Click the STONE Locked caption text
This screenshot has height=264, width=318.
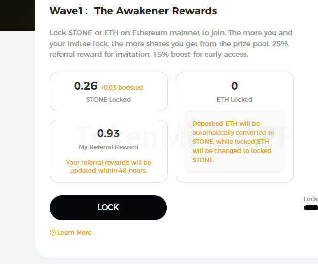108,100
